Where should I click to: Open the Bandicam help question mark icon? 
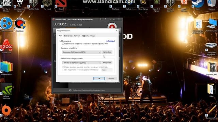tap(106, 19)
